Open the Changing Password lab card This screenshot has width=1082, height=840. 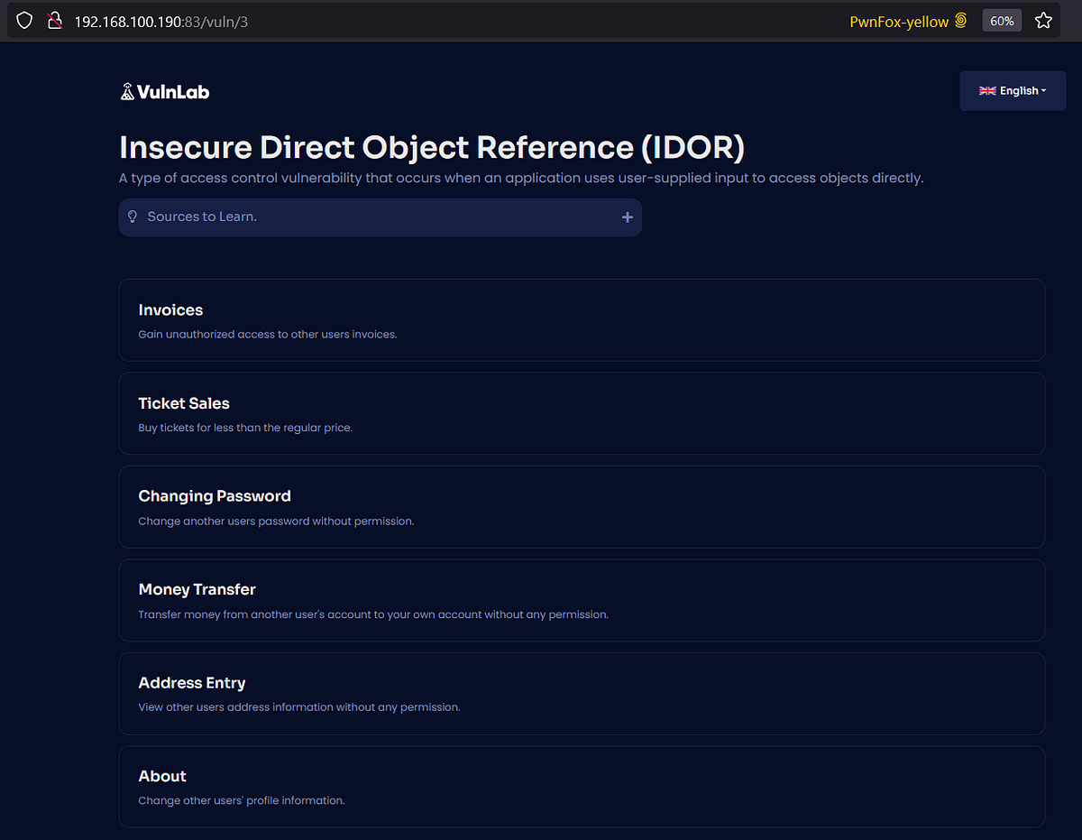tap(582, 507)
